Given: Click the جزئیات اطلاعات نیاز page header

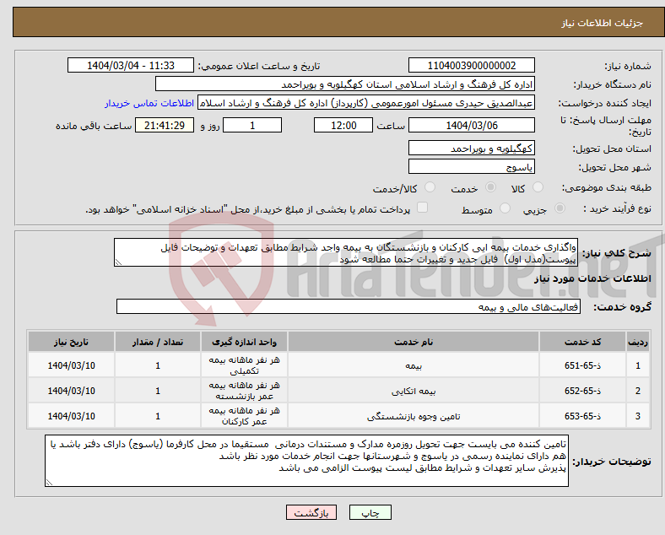Looking at the screenshot, I should coord(603,23).
